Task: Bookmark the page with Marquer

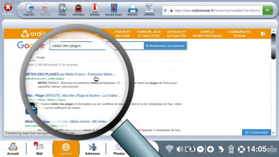Action: [95, 9]
